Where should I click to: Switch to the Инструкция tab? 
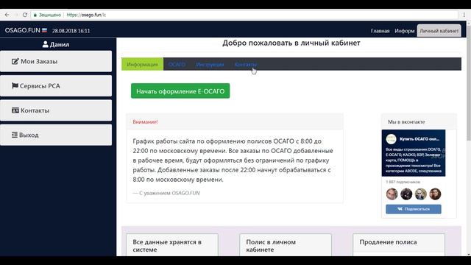(x=210, y=64)
